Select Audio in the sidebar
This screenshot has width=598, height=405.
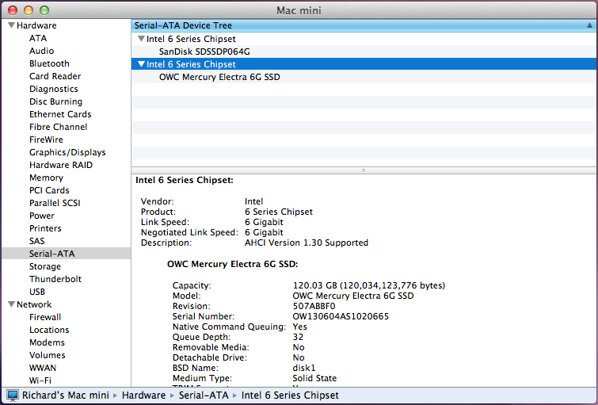click(41, 51)
